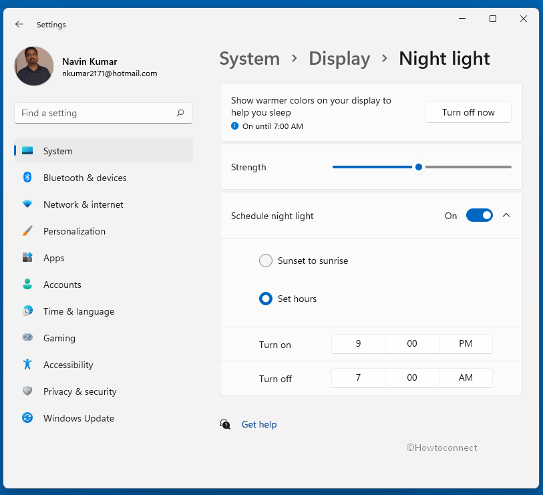This screenshot has width=543, height=495.
Task: Click the Strength slider's blue track
Action: (x=372, y=167)
